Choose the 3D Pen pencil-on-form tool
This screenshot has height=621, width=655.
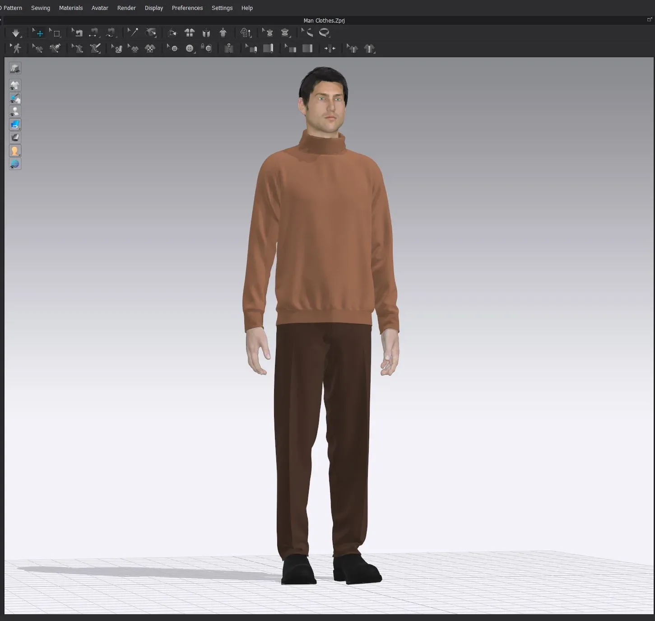[95, 48]
